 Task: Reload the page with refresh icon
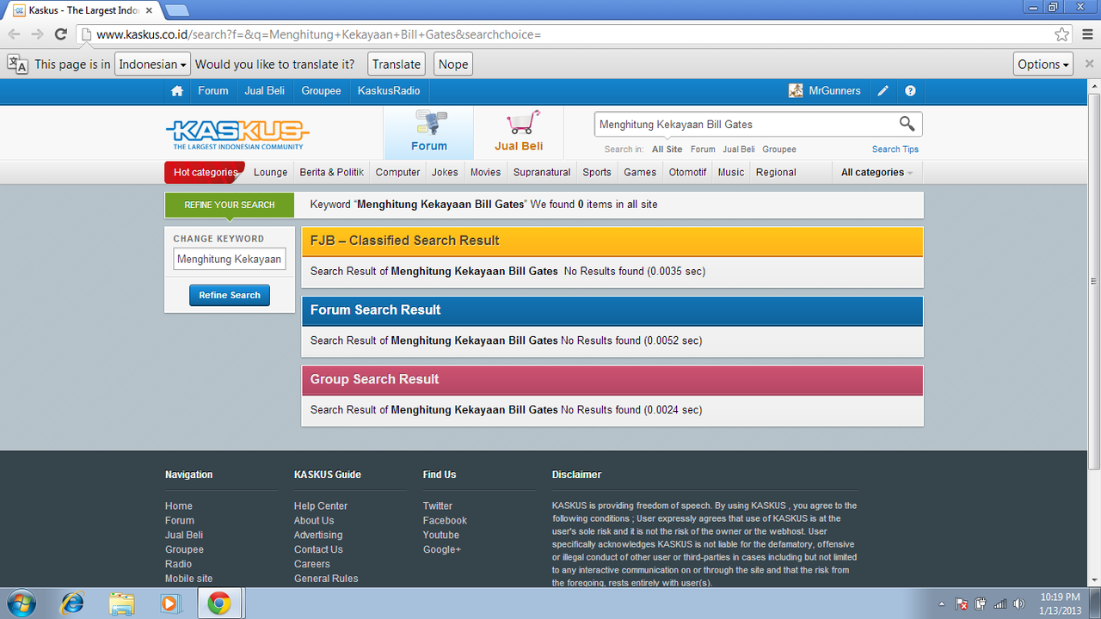coord(60,34)
